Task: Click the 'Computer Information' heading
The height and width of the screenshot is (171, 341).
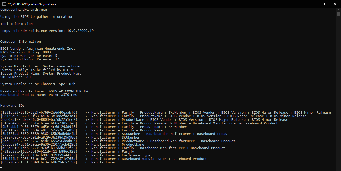Action: pos(21,41)
